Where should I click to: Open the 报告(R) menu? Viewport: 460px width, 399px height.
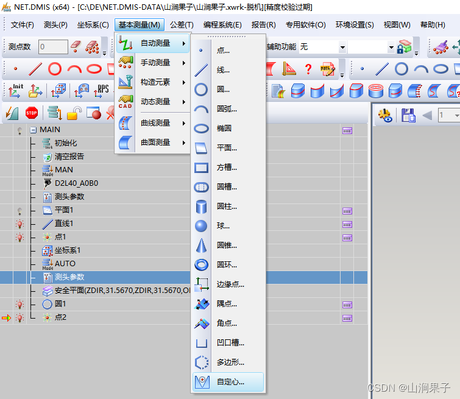pos(263,25)
